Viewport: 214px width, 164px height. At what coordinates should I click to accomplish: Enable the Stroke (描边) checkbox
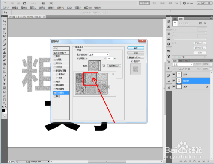point(55,96)
